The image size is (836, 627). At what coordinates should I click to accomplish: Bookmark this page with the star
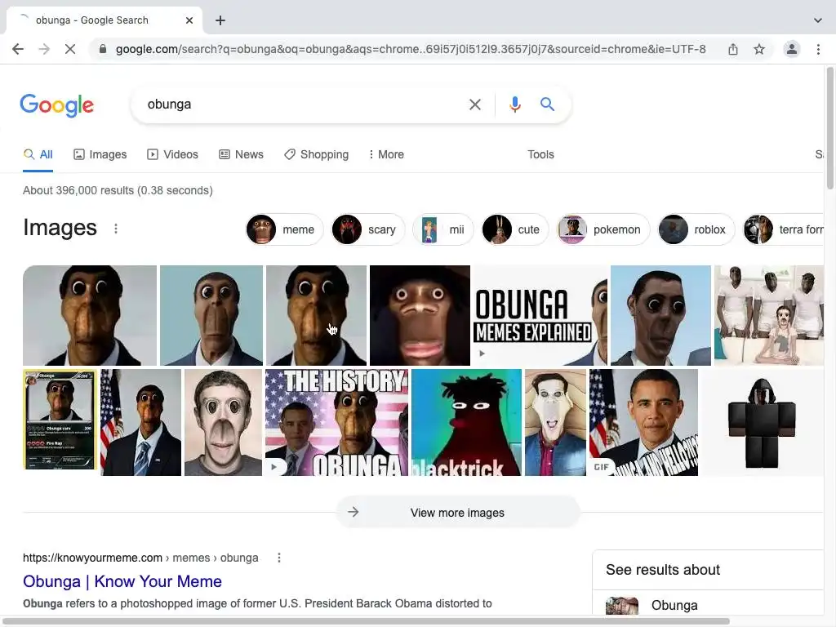(x=759, y=49)
